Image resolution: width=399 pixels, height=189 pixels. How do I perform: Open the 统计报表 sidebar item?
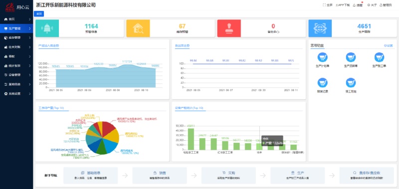tap(16, 66)
